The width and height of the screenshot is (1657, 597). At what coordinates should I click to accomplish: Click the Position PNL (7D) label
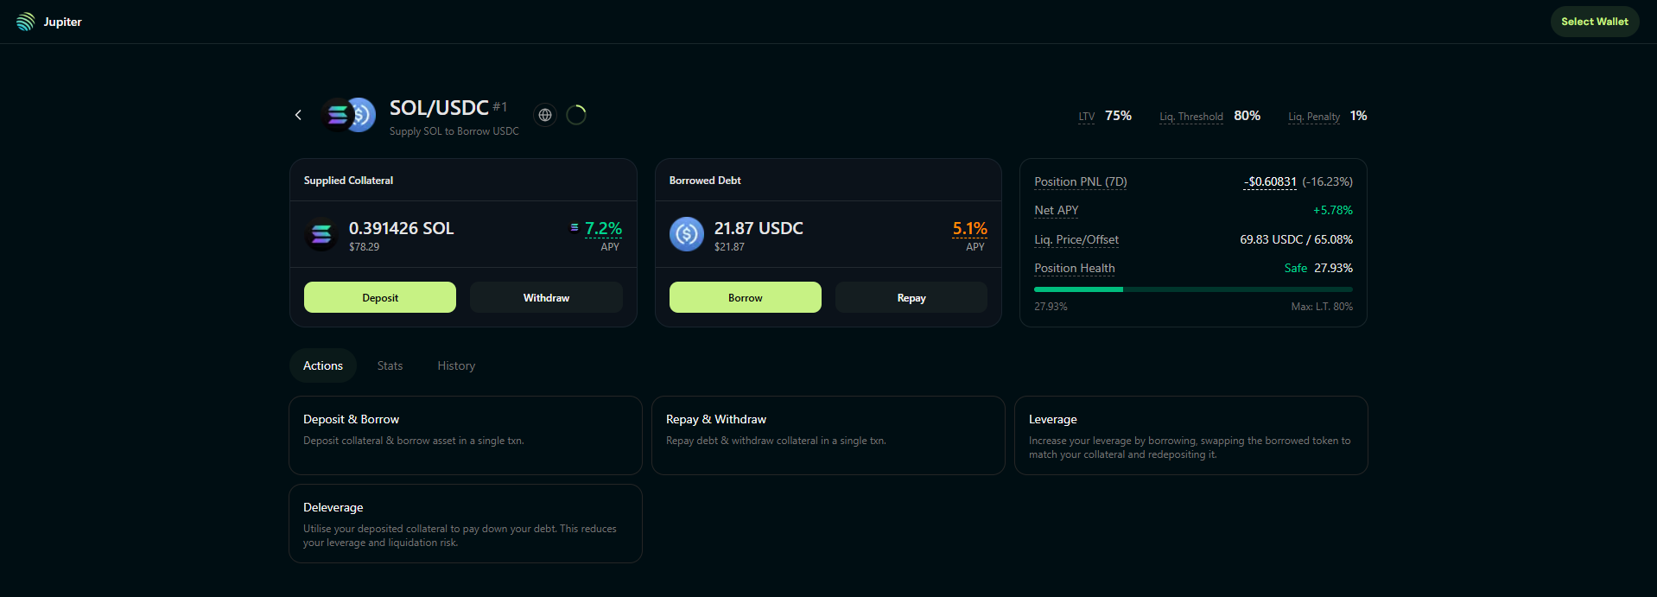pyautogui.click(x=1081, y=181)
